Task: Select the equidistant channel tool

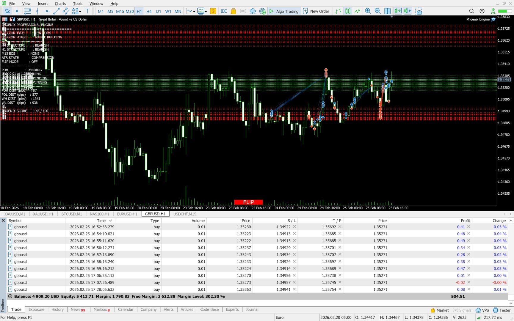Action: click(66, 11)
